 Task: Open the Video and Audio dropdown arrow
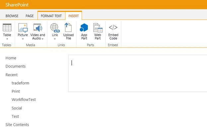click(x=42, y=39)
